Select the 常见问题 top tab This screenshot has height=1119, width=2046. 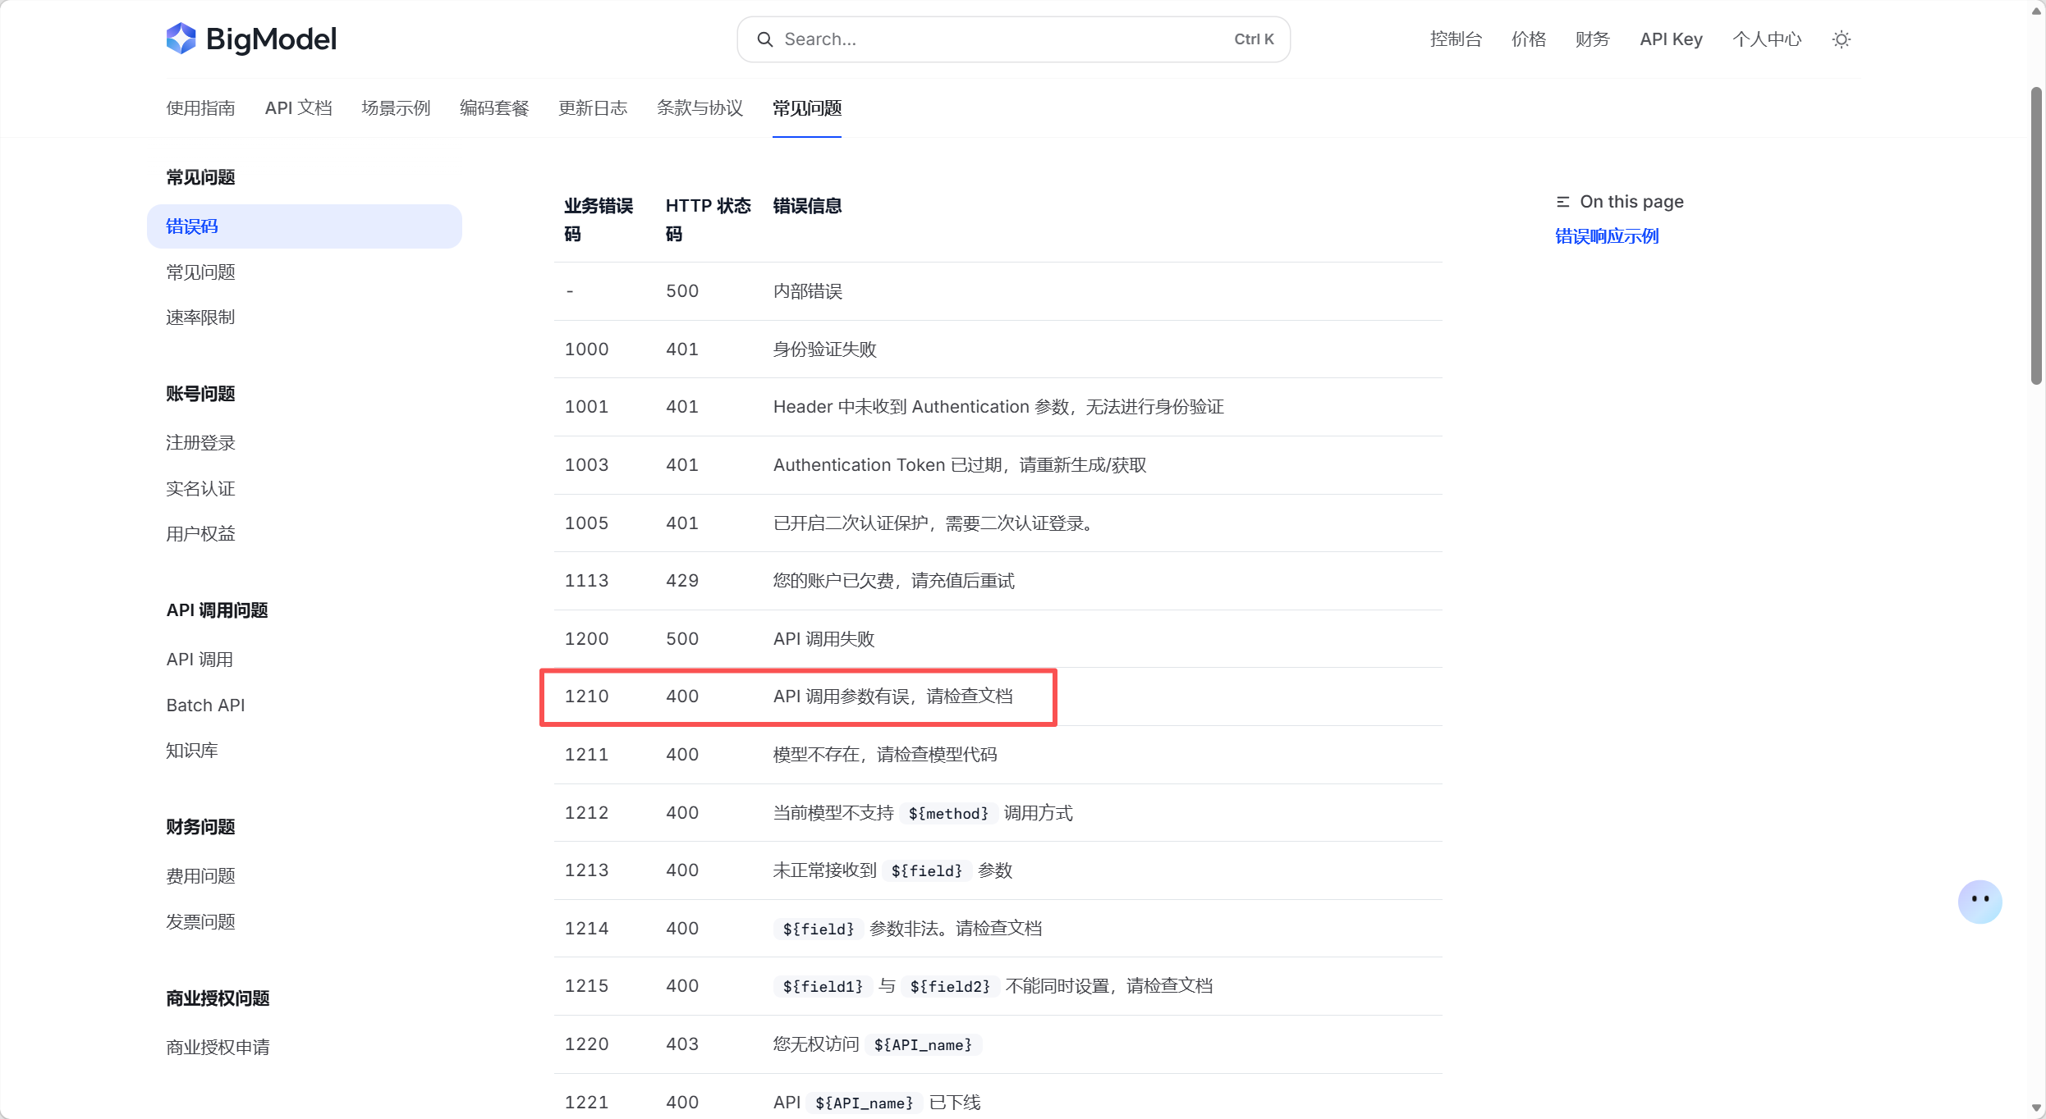807,108
